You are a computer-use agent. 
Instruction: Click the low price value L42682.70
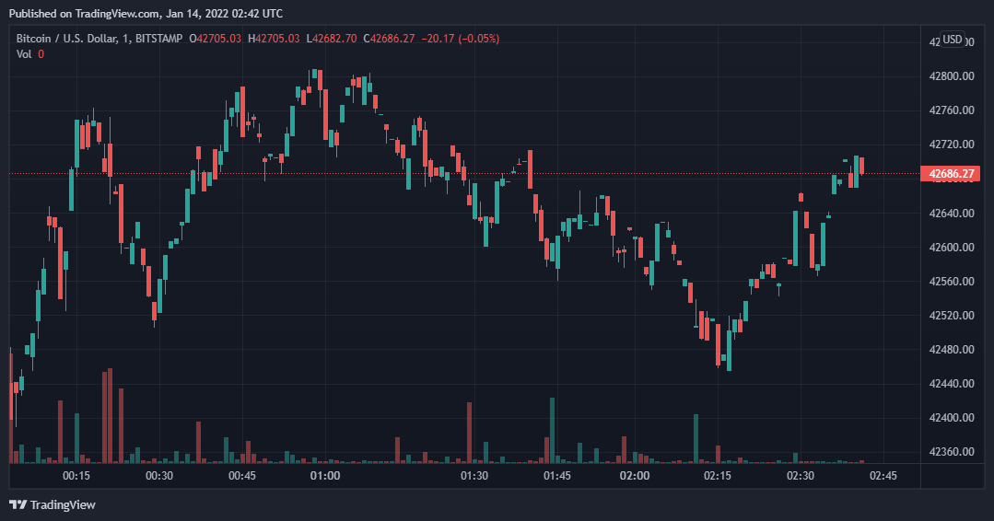[x=333, y=38]
